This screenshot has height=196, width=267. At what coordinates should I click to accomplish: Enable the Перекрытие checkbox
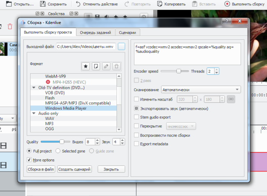point(136,126)
